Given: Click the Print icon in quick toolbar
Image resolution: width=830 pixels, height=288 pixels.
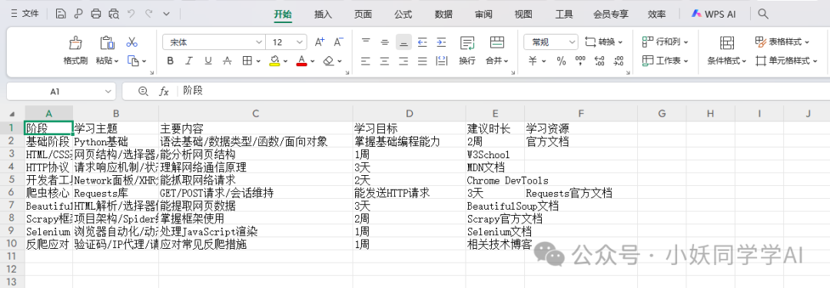Looking at the screenshot, I should [x=96, y=15].
